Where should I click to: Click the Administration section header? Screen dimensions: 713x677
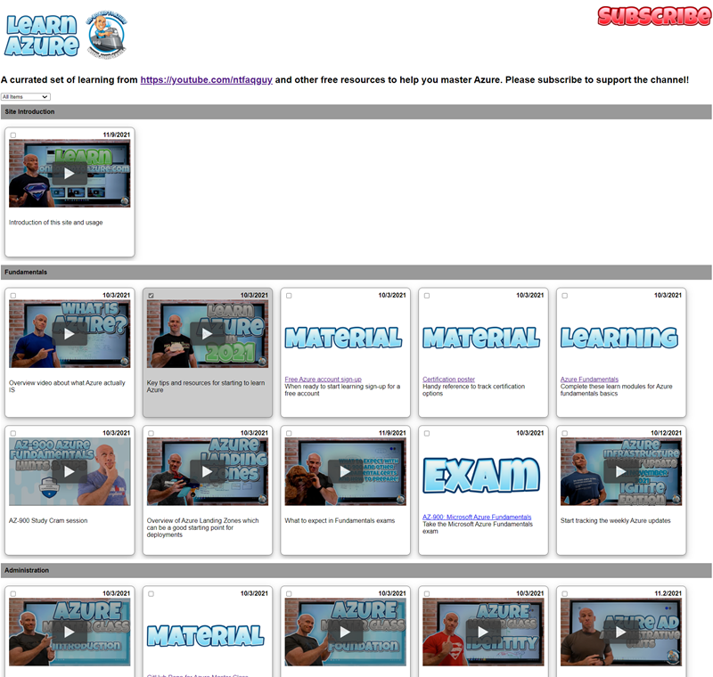[356, 570]
